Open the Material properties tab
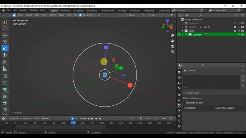The height and width of the screenshot is (138, 246). [179, 126]
